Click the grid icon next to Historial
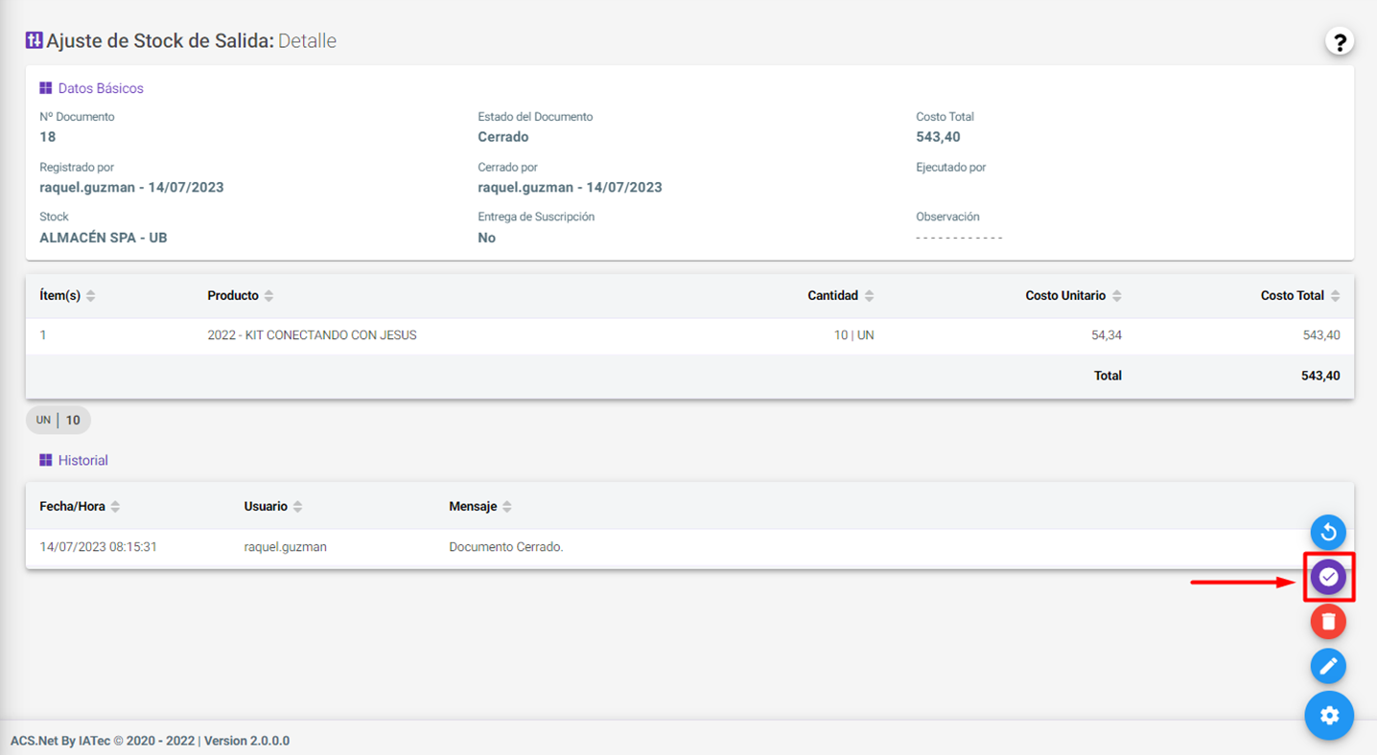The image size is (1377, 755). pos(45,460)
